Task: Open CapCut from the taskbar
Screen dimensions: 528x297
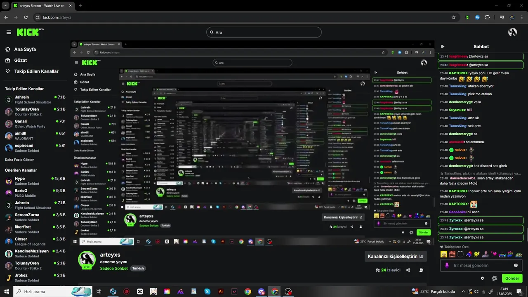Action: (140, 292)
